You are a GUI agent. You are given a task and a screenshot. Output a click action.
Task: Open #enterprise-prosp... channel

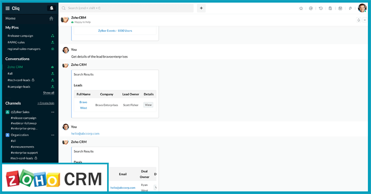point(24,129)
